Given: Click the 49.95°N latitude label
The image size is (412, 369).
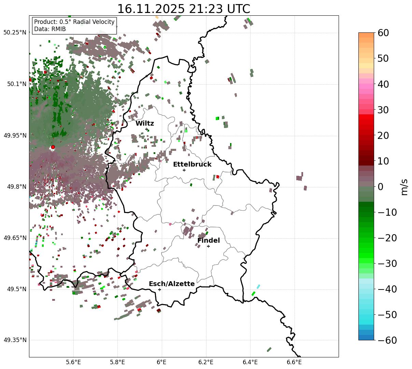Looking at the screenshot, I should (15, 136).
